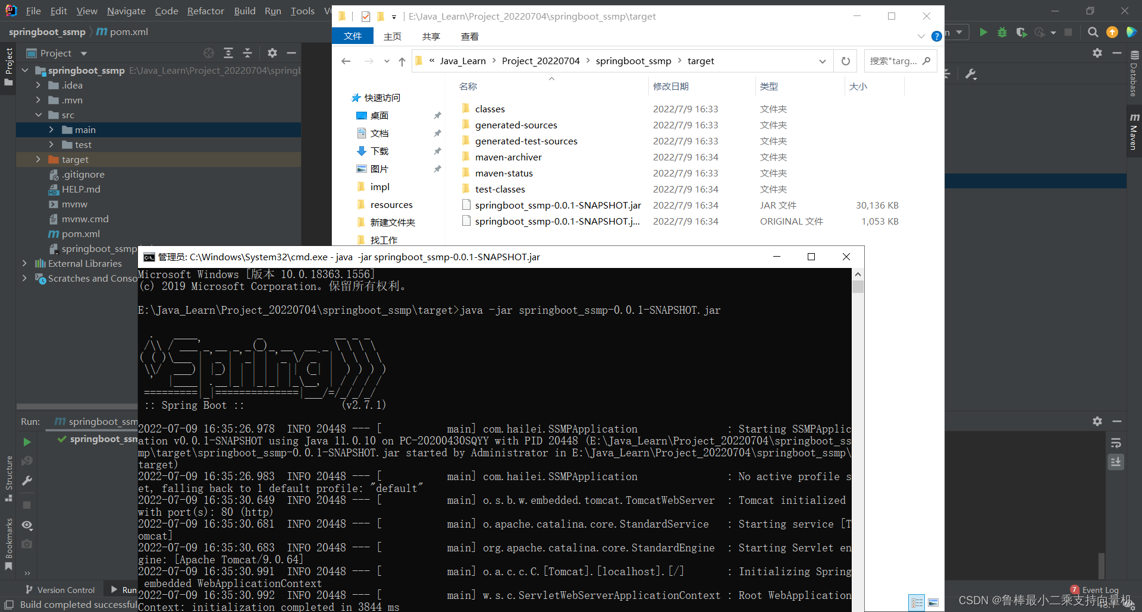1142x612 pixels.
Task: Switch Explorer to large icons view
Action: [933, 602]
